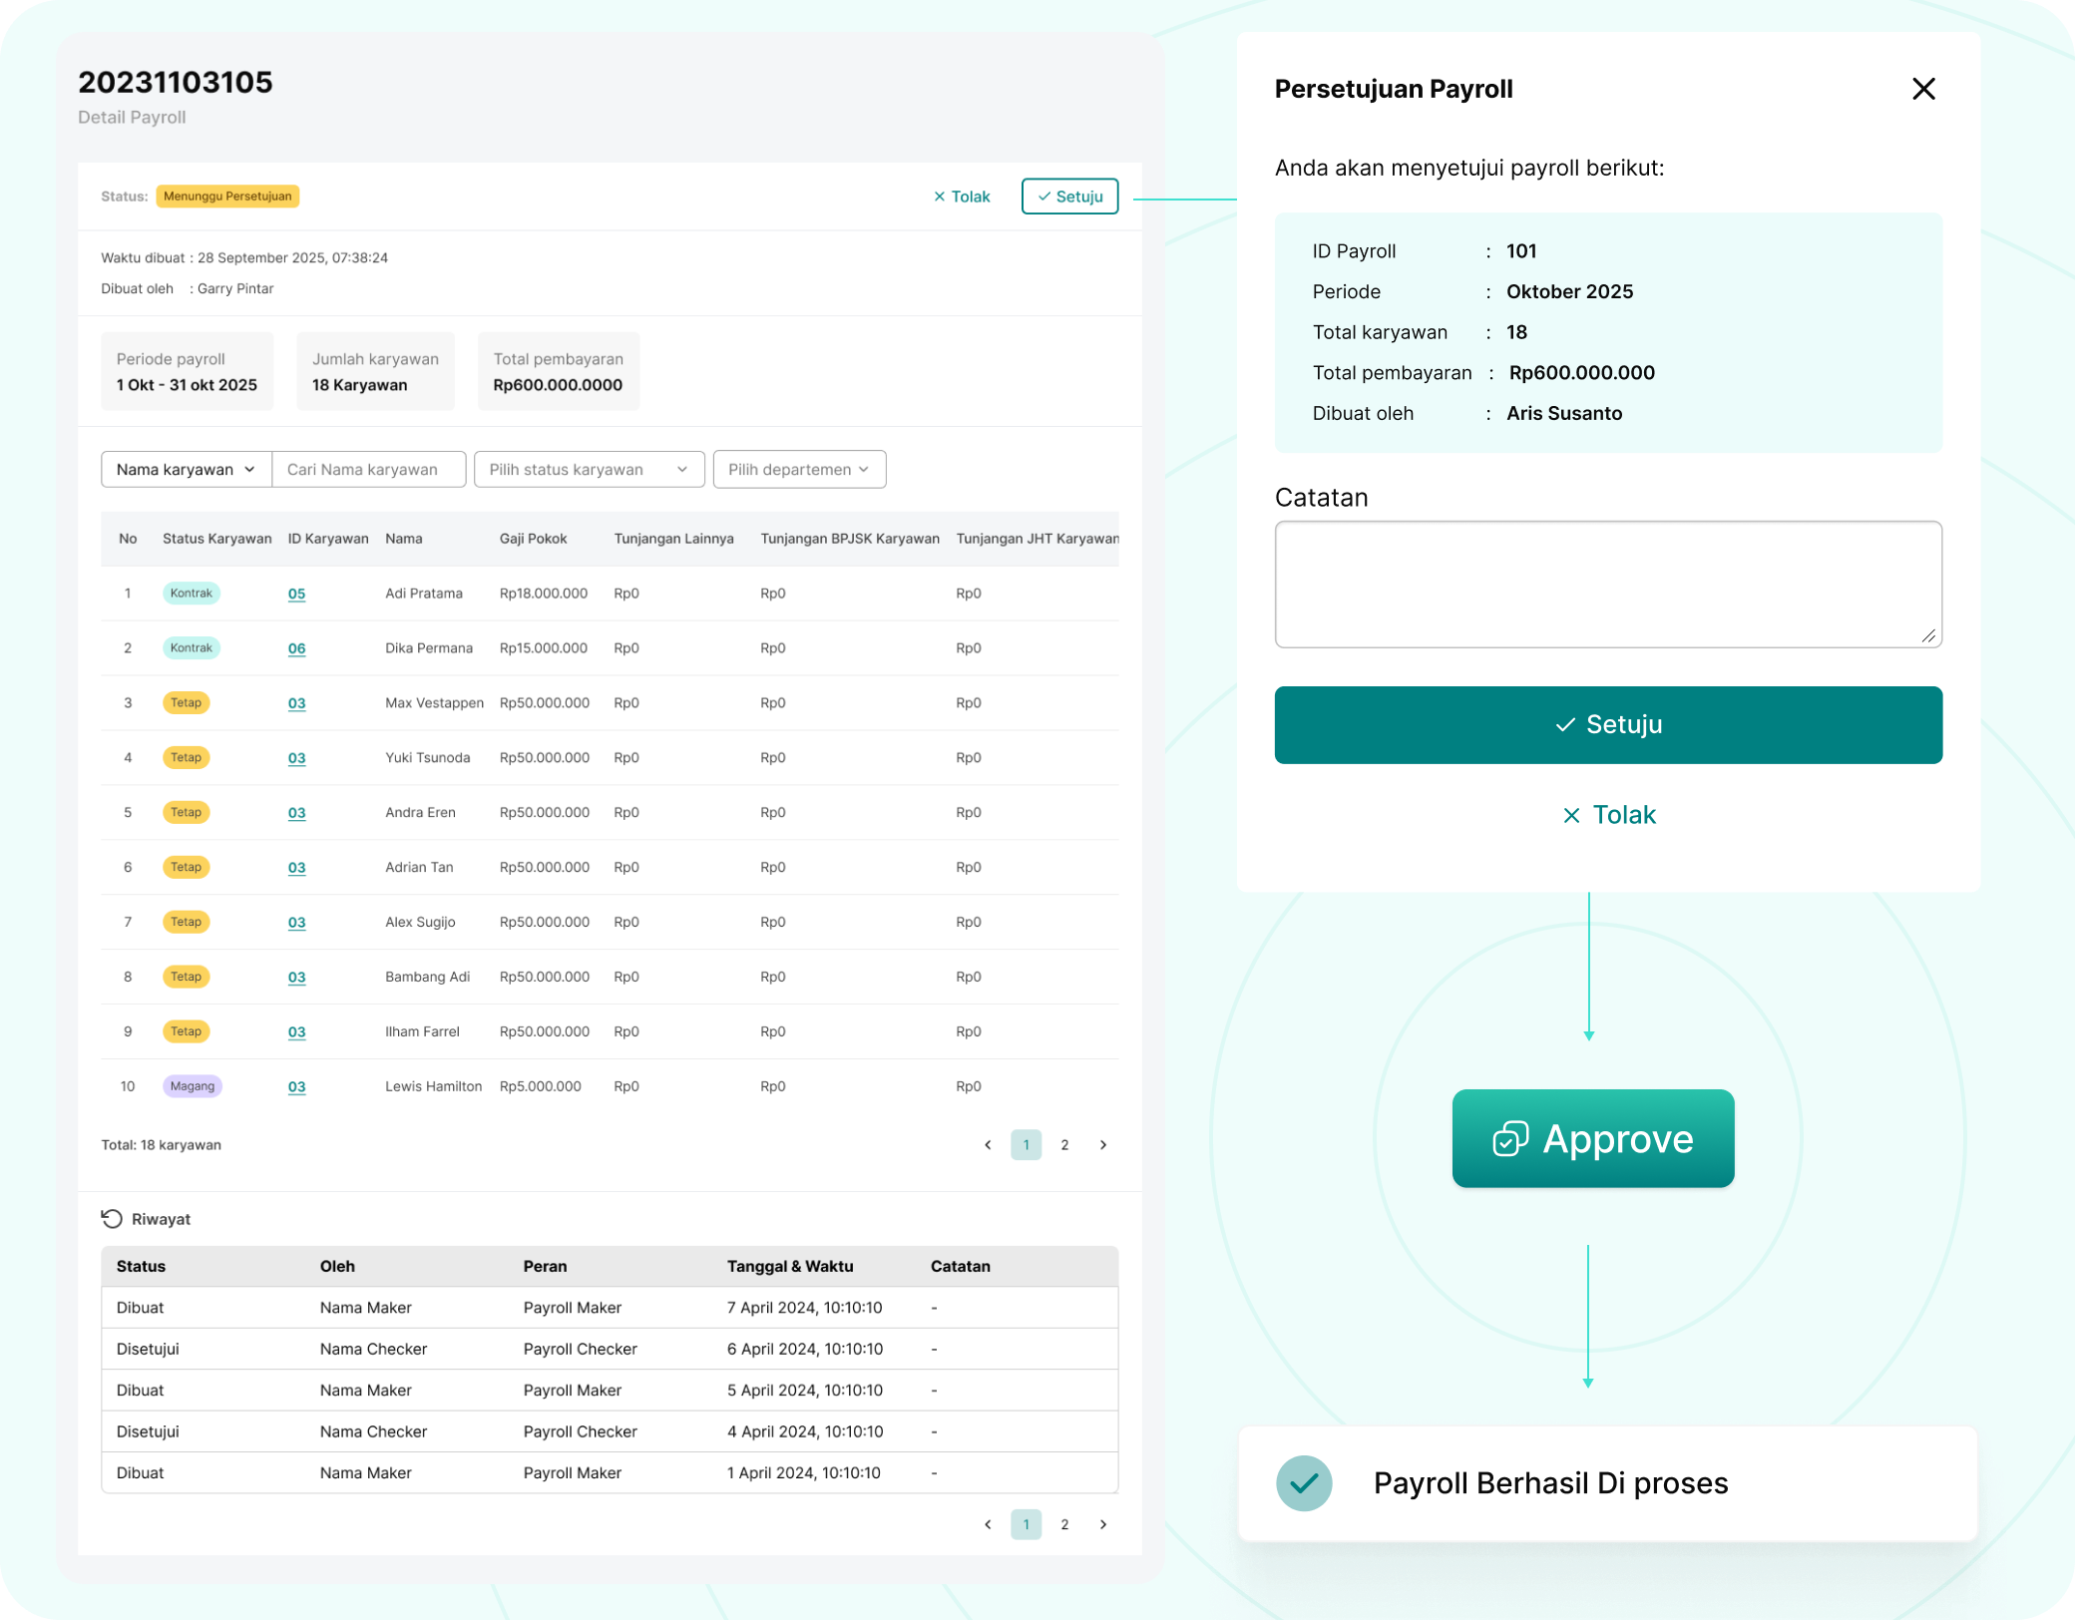
Task: Go to next page in employee table
Action: coord(1103,1145)
